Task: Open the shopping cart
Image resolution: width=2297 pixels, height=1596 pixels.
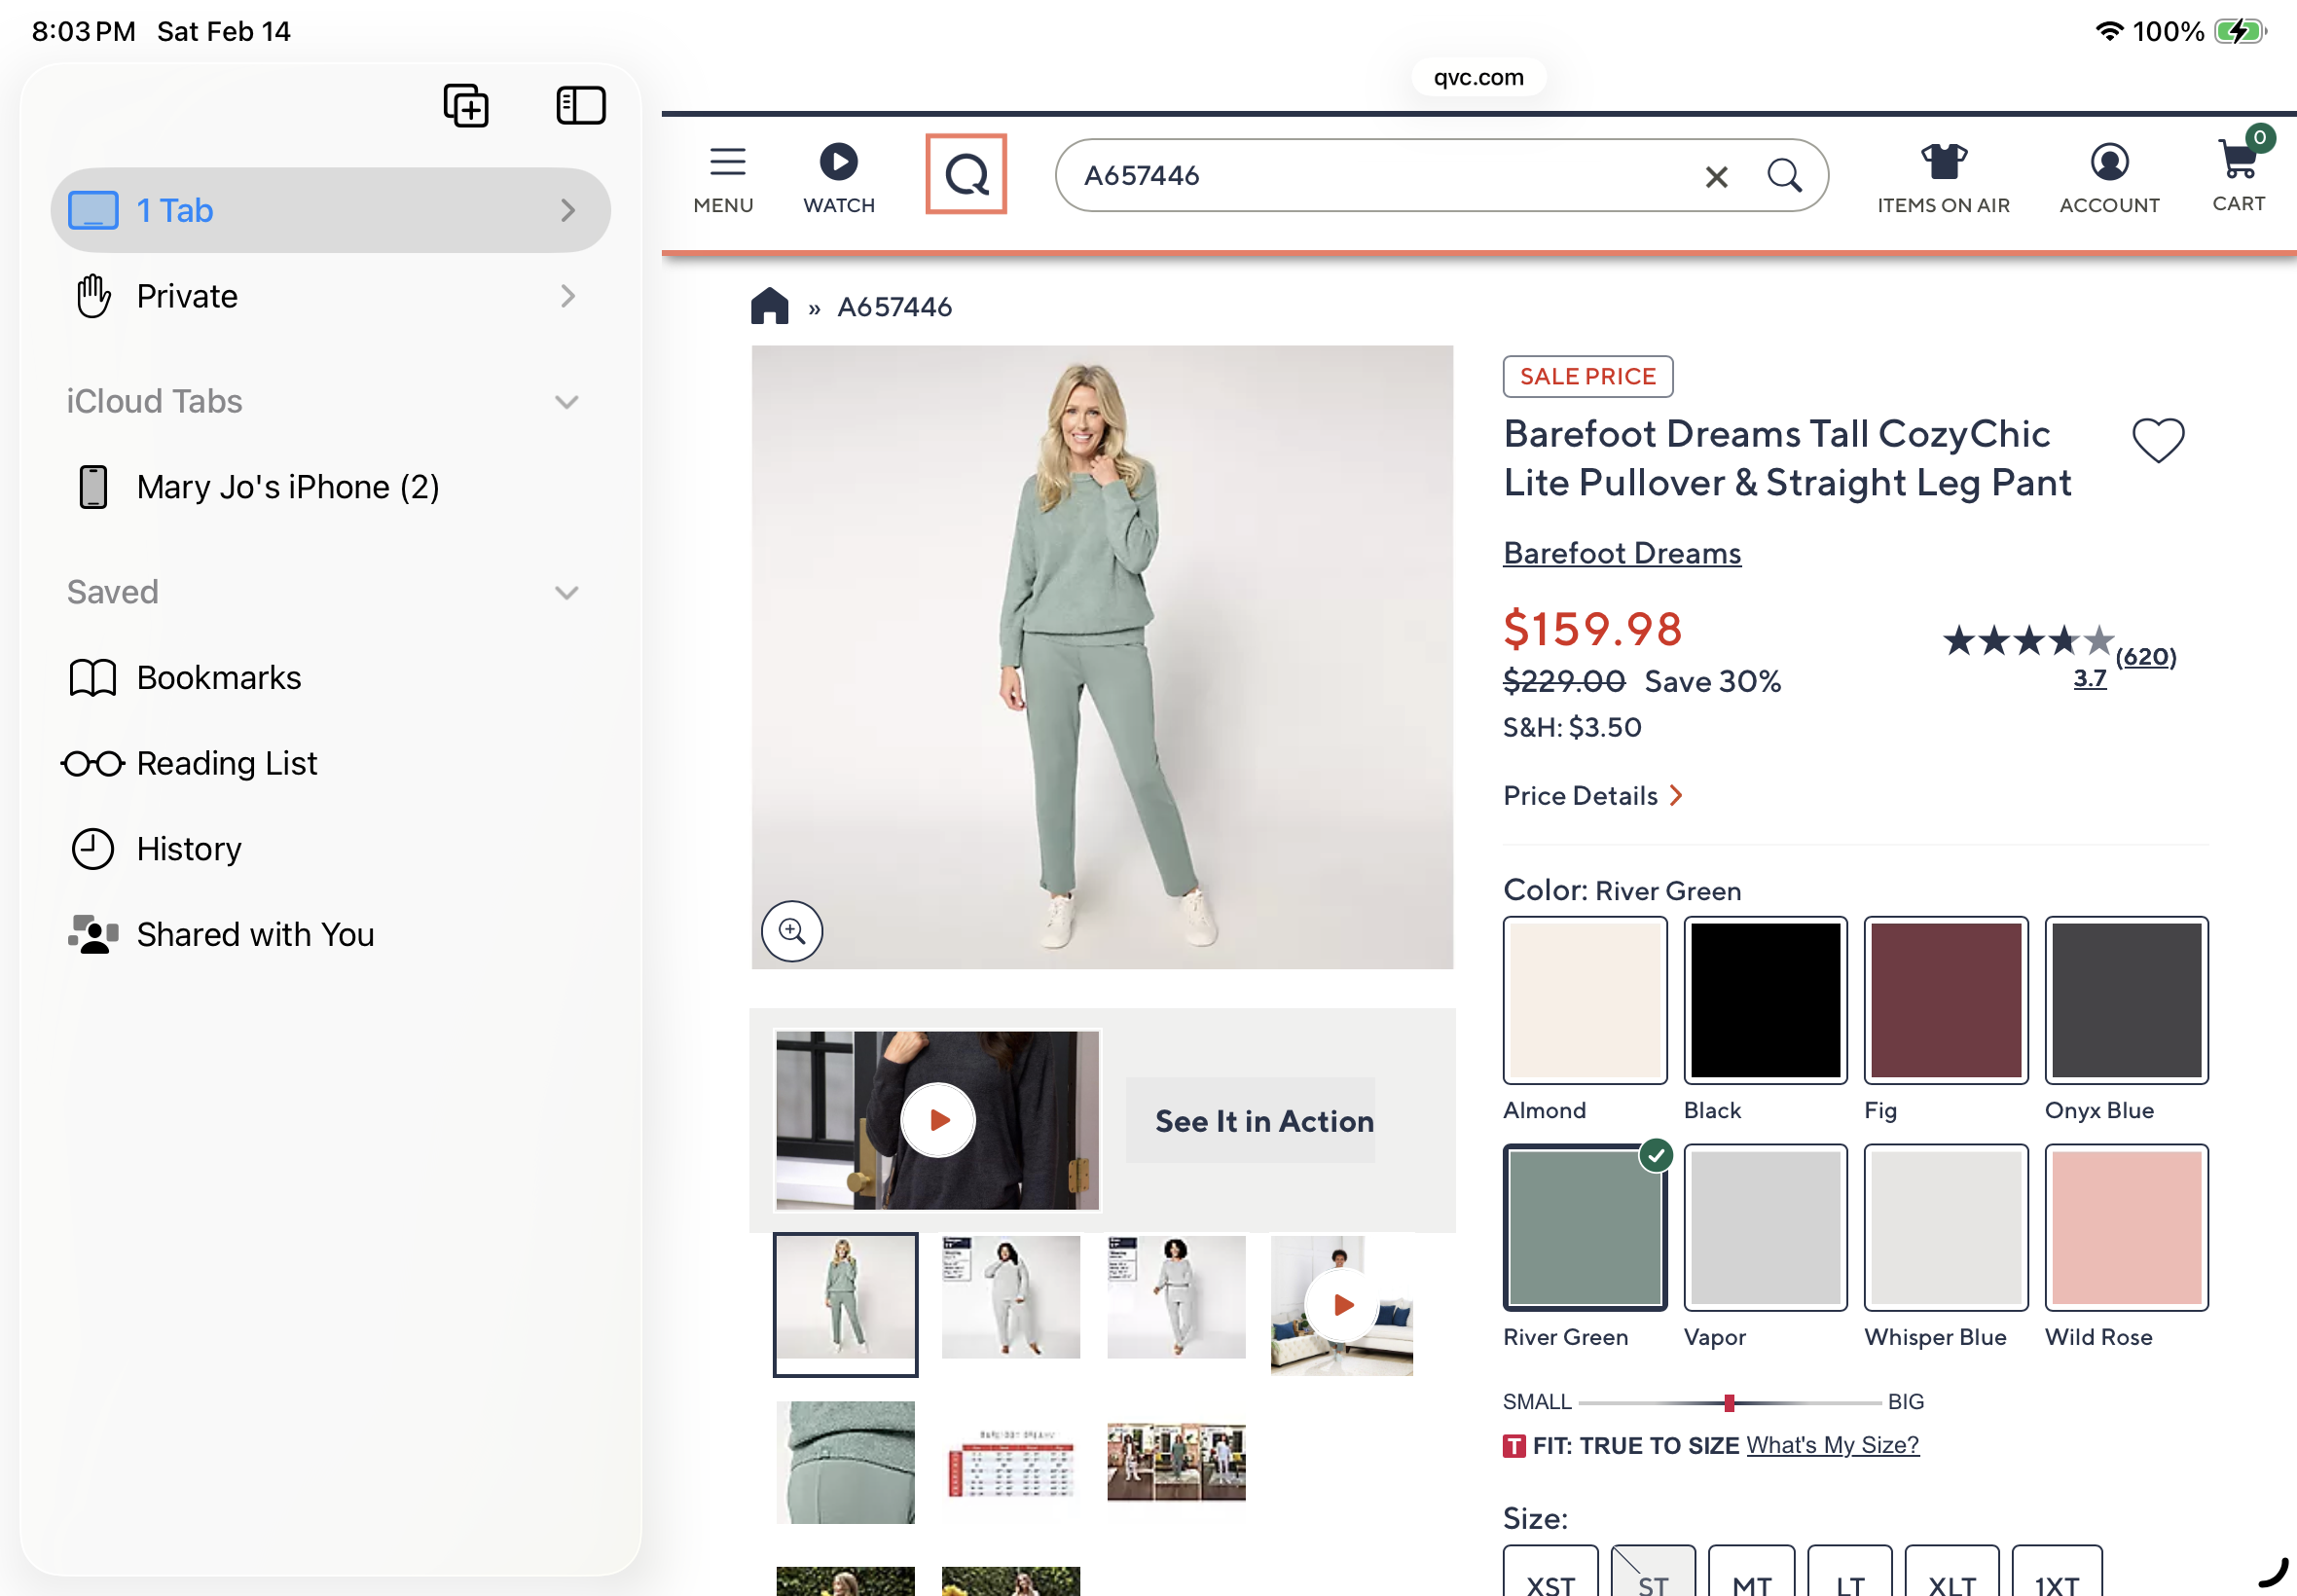Action: (x=2238, y=160)
